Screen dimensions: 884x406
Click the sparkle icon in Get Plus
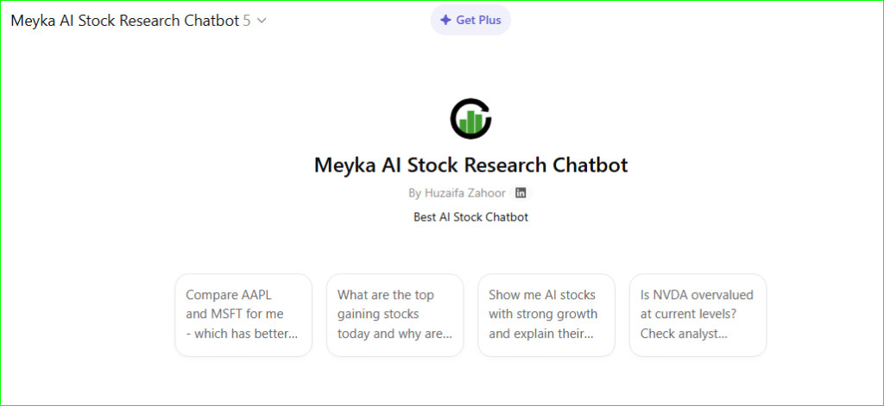pos(445,20)
